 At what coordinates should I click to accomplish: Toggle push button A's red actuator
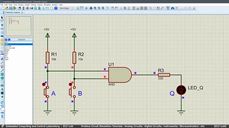tap(44, 84)
